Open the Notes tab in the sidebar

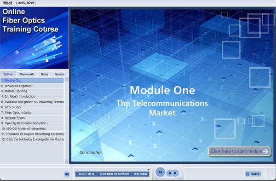pos(45,74)
